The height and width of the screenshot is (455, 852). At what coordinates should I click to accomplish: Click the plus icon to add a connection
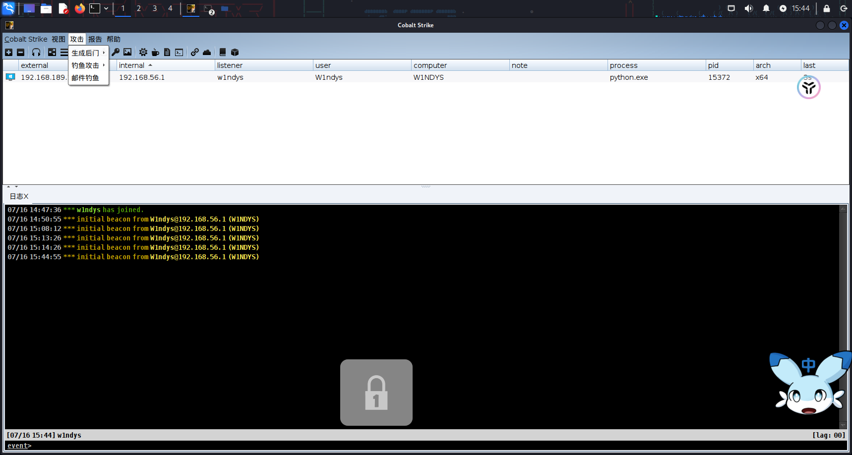click(x=8, y=53)
